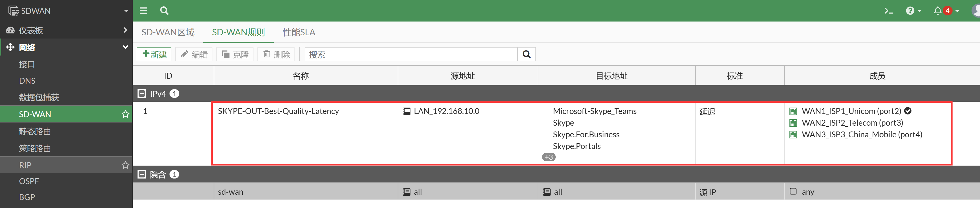Expand the +3 more destinations badge
Viewport: 980px width, 208px height.
[549, 157]
